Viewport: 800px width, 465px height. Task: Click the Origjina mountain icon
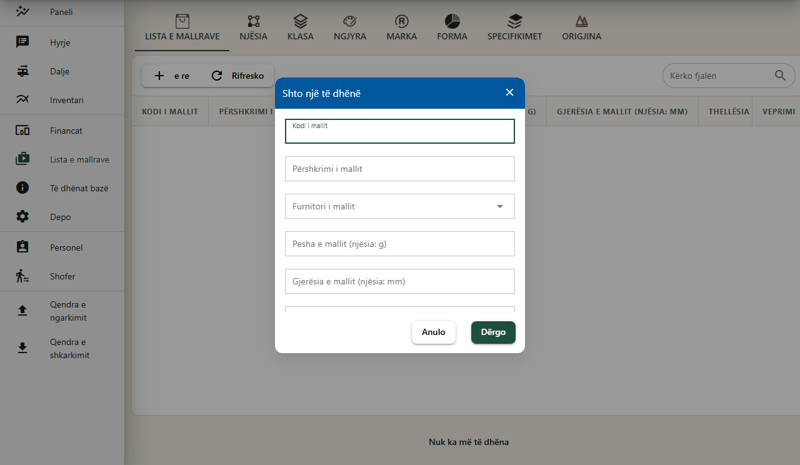click(x=582, y=21)
